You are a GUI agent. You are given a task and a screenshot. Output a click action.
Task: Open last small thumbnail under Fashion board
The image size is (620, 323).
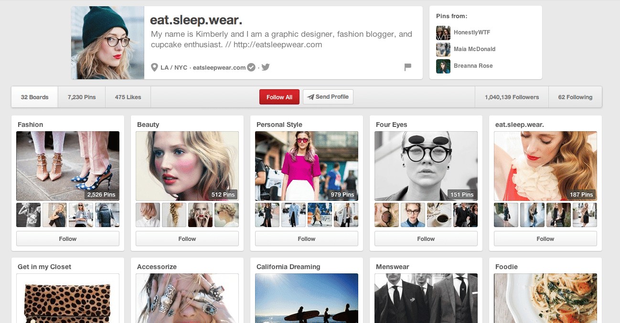coord(107,215)
